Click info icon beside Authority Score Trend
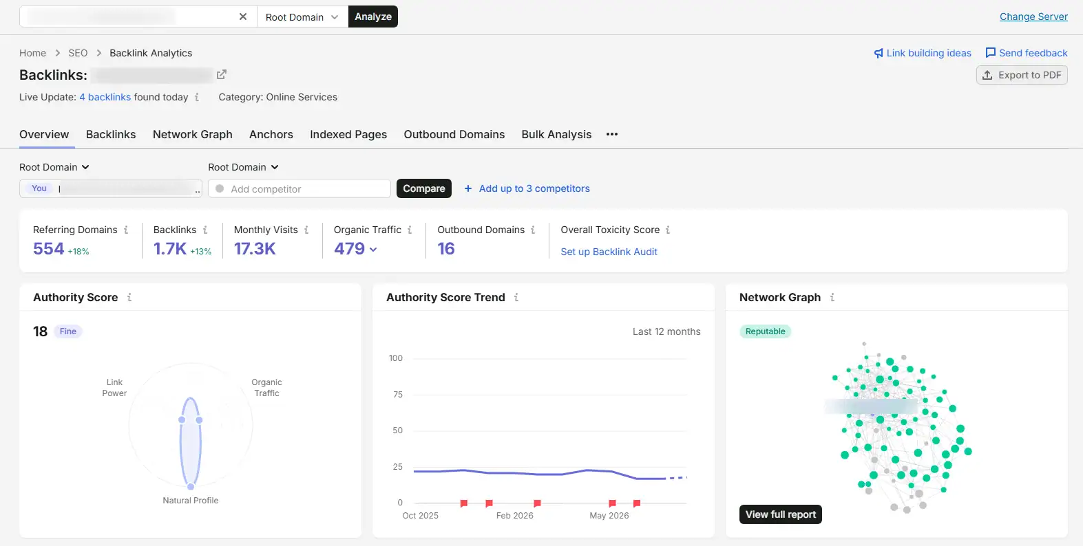This screenshot has width=1083, height=546. [516, 297]
